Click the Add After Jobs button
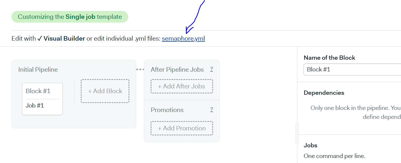Image resolution: width=401 pixels, height=163 pixels. tap(182, 86)
